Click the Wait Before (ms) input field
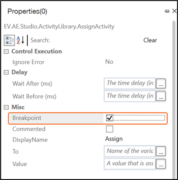The image size is (178, 180). click(x=130, y=96)
